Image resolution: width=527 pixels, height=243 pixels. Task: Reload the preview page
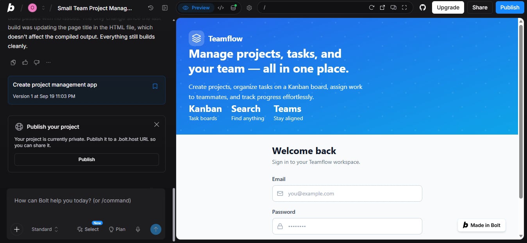pyautogui.click(x=372, y=8)
